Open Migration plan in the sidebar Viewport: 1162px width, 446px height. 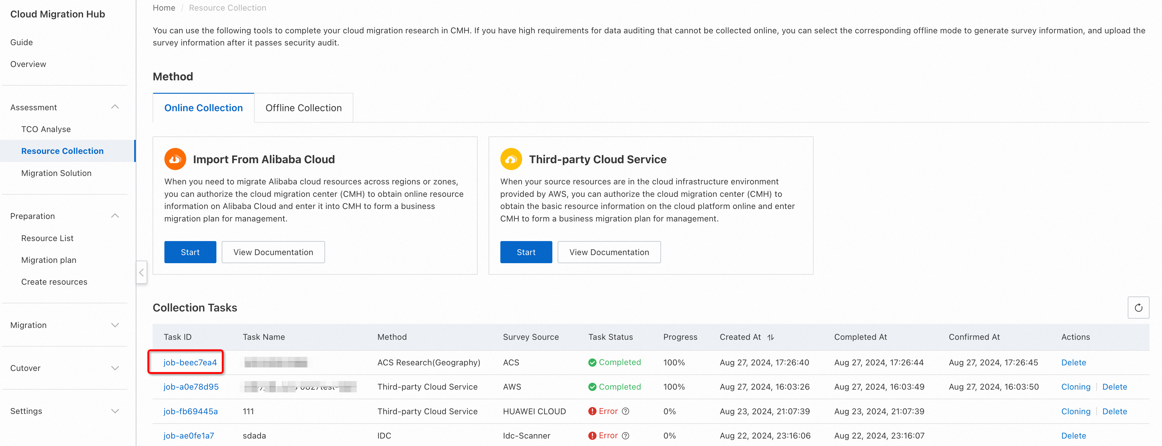[49, 260]
